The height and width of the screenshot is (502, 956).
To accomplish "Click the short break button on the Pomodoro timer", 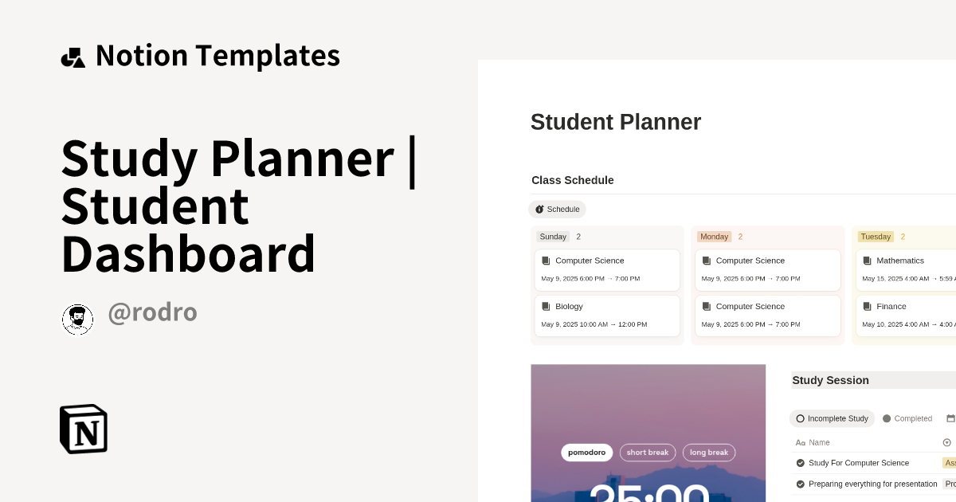I will tap(647, 452).
